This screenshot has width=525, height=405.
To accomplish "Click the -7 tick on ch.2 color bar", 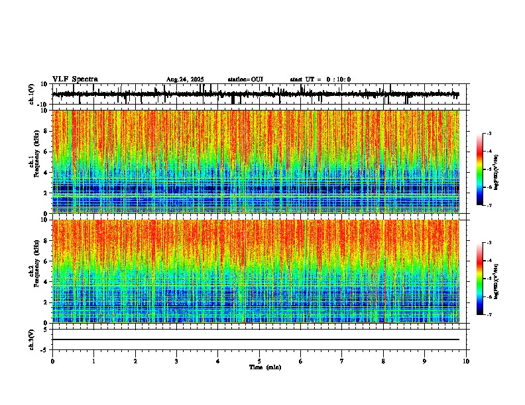I will pos(489,314).
